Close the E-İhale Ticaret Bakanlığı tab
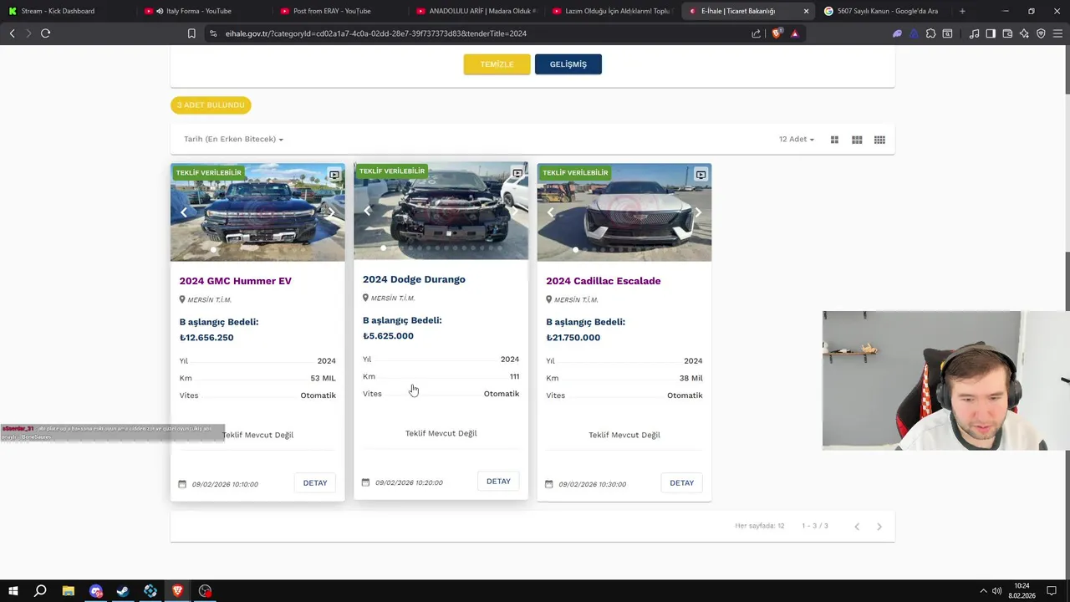Viewport: 1070px width, 602px height. (x=806, y=11)
